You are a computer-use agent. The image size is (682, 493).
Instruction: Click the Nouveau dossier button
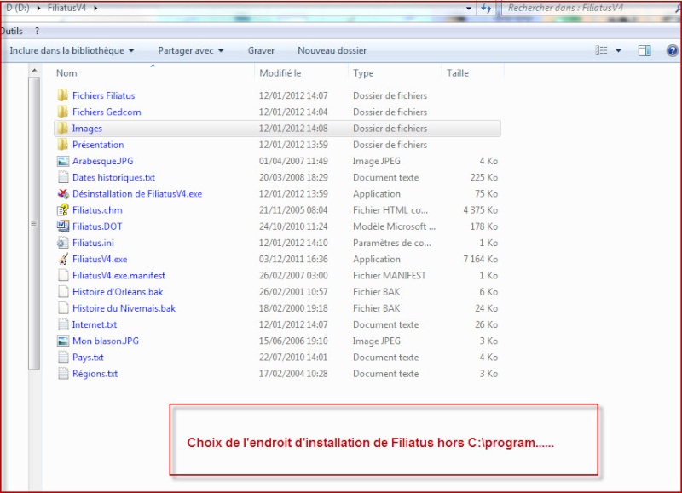point(332,51)
